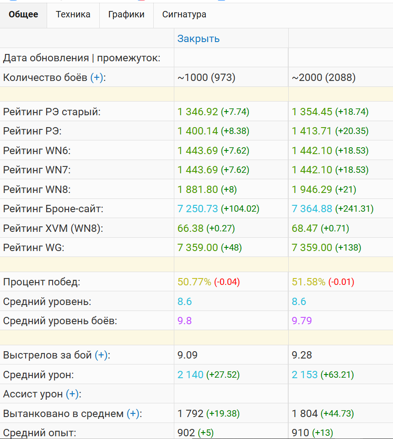Click the 7 250.73 Броне-сайт rating value
Image resolution: width=393 pixels, height=439 pixels.
[198, 209]
